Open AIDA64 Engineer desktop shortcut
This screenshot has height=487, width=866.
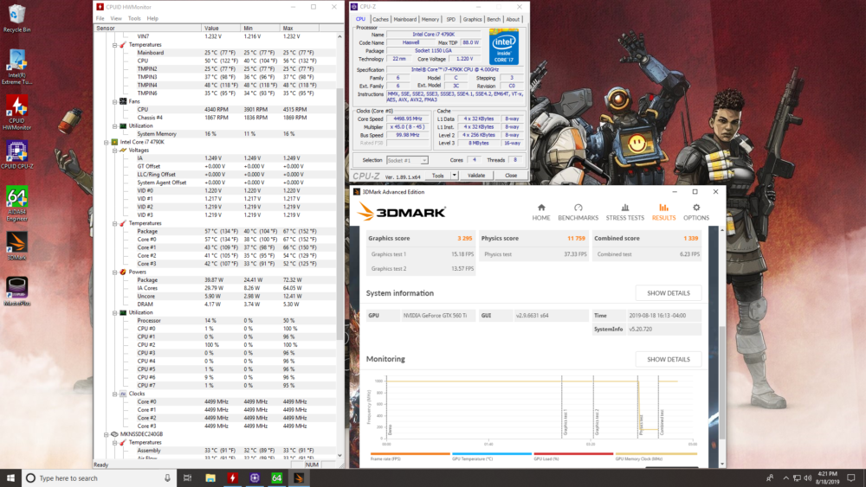pyautogui.click(x=16, y=203)
